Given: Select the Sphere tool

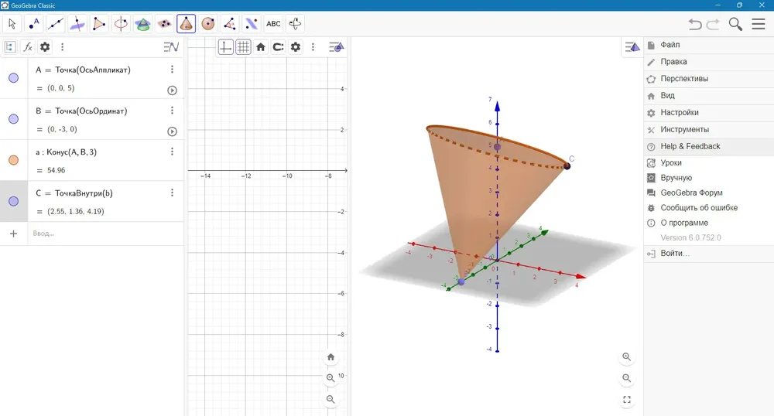Looking at the screenshot, I should pos(207,24).
